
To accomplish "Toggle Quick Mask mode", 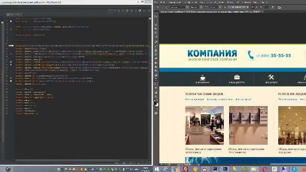I will point(156,109).
